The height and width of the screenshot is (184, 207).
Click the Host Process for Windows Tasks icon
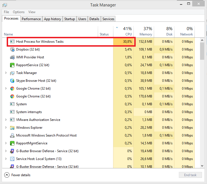click(12, 42)
